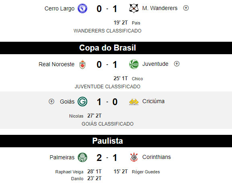Click the Goiás 1 - 0 Criciúma score
The width and height of the screenshot is (232, 183).
[x=107, y=102]
